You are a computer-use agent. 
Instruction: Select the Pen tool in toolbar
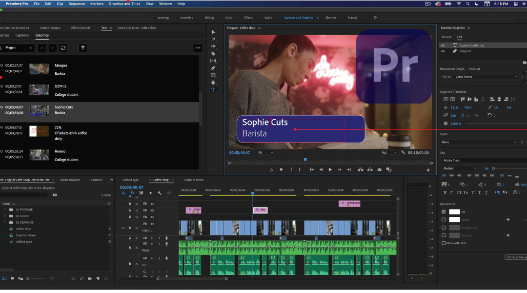(213, 68)
